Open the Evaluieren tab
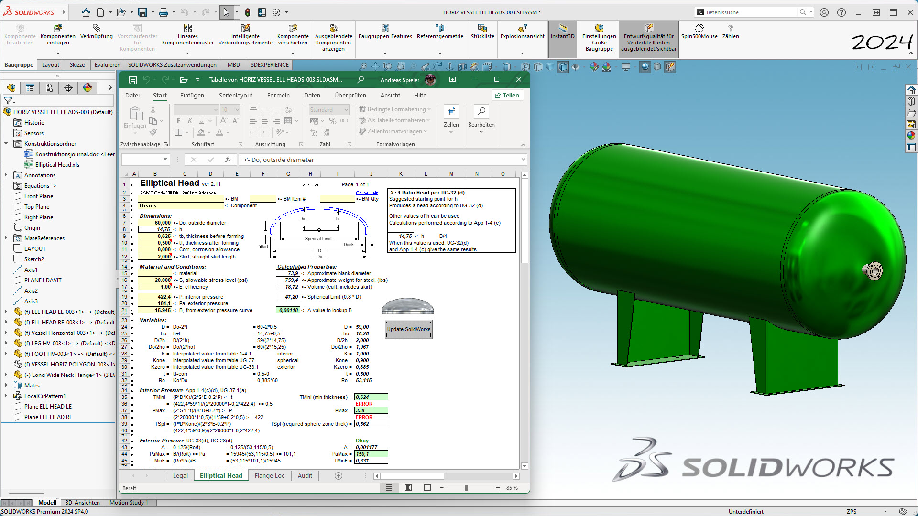This screenshot has height=516, width=918. point(108,65)
